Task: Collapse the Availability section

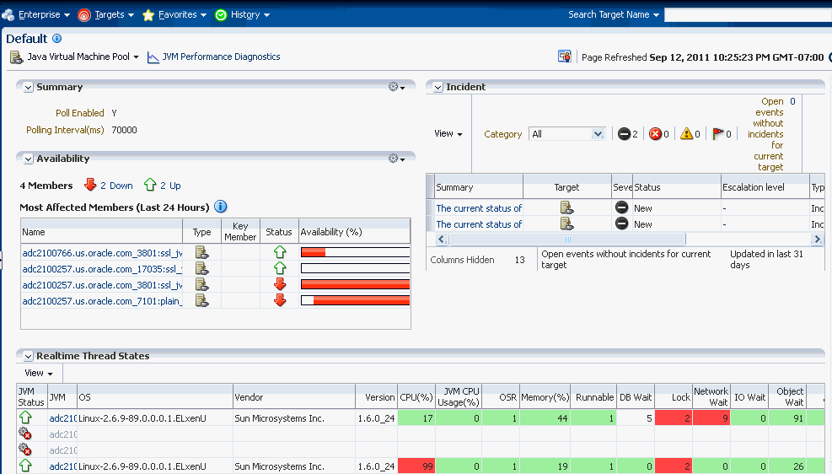Action: click(28, 159)
